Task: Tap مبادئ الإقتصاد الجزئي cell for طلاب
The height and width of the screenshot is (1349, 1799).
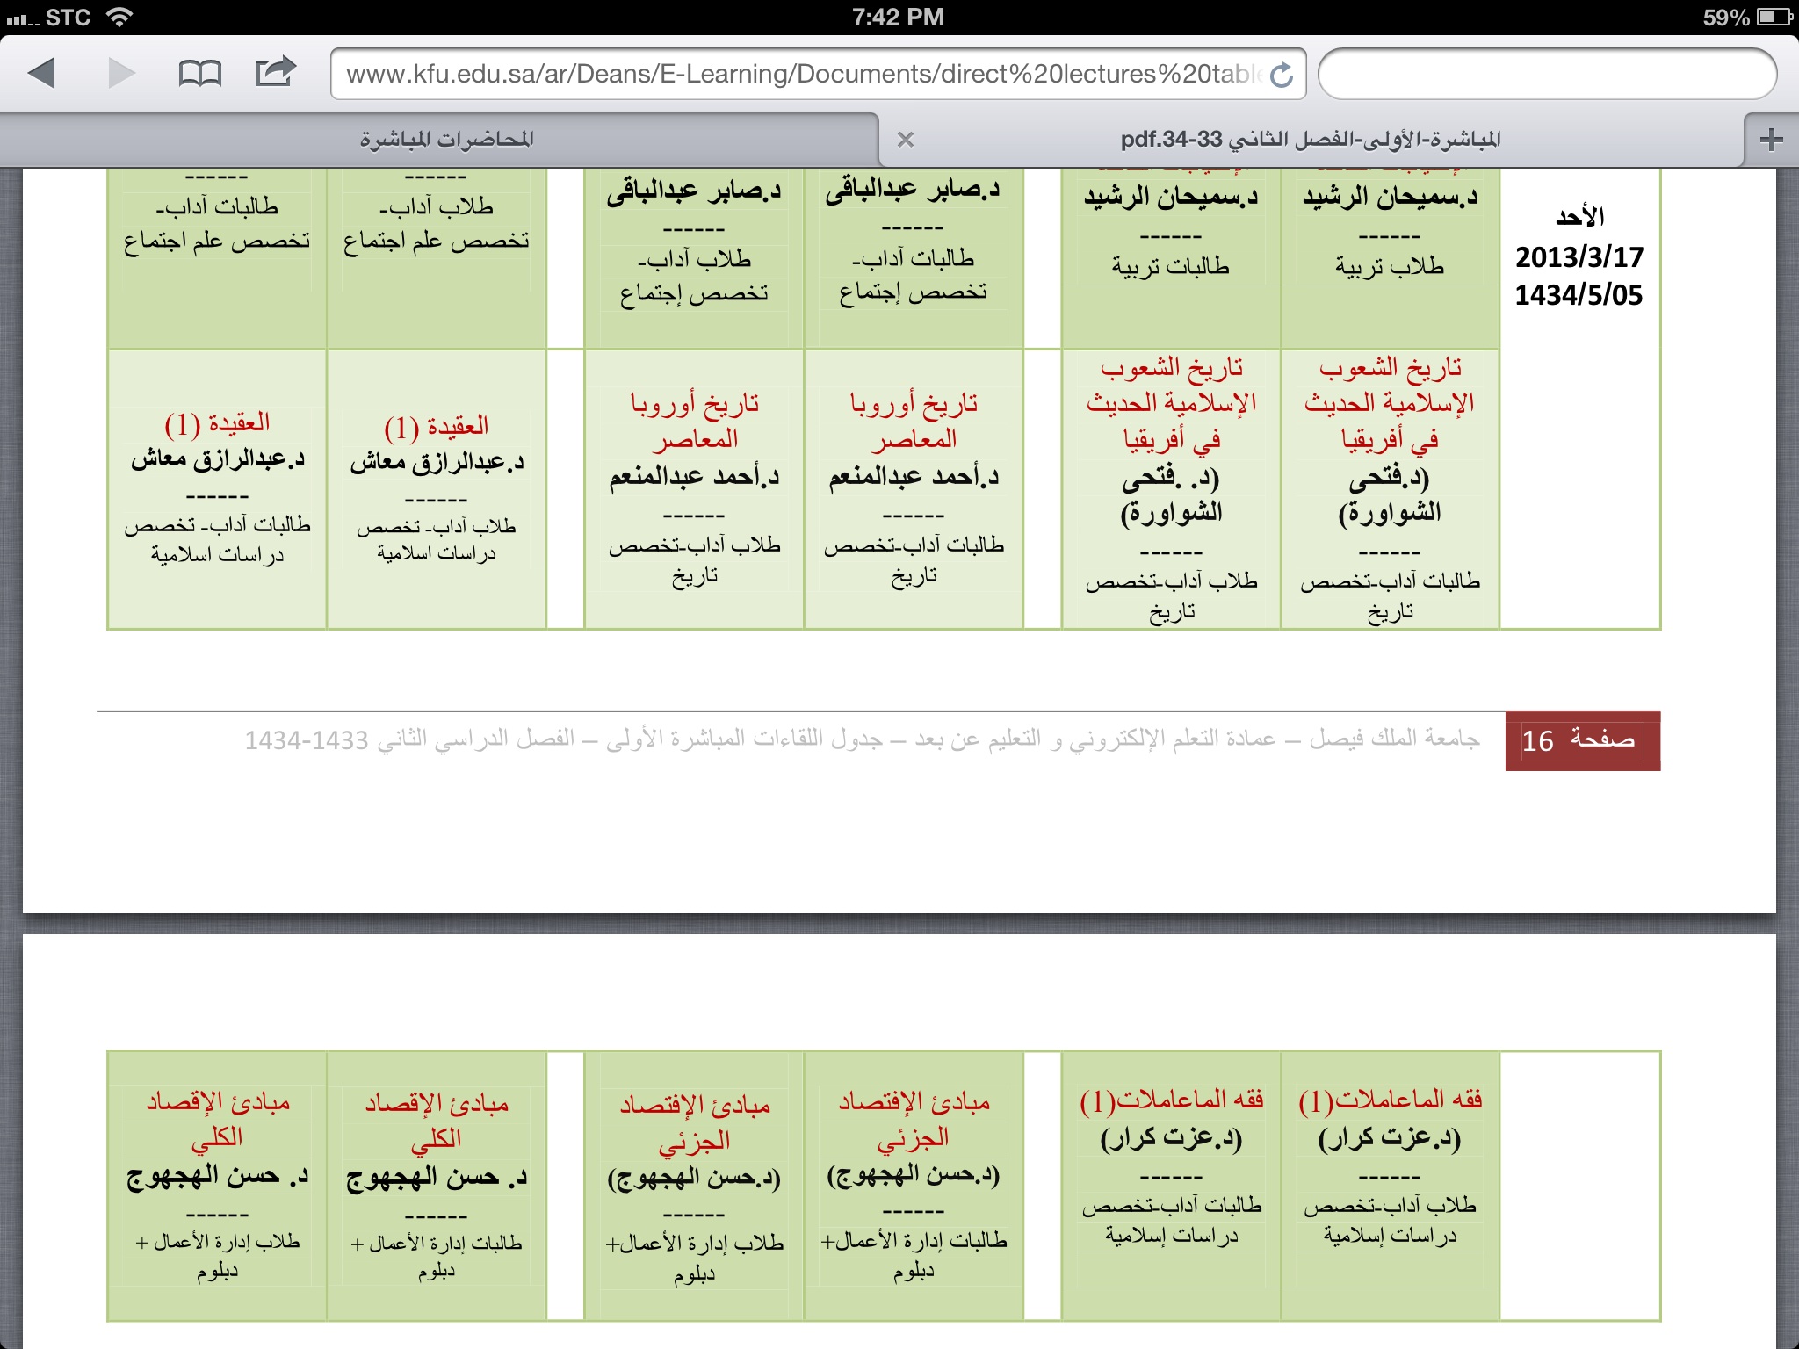Action: [x=694, y=1186]
